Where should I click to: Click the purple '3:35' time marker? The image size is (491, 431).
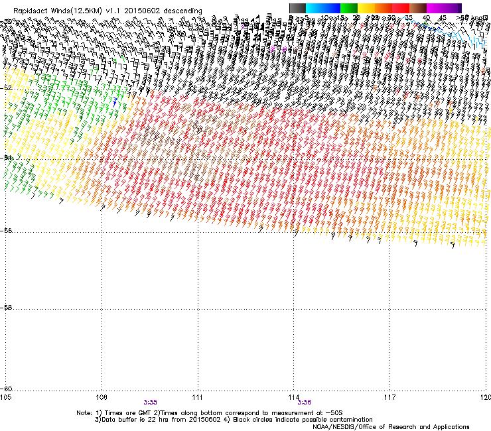coord(151,402)
